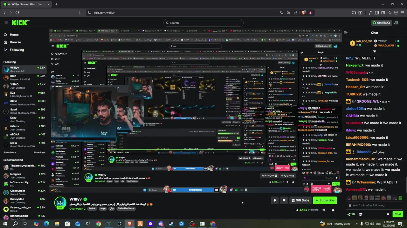Open Classybeef recommended channel
Viewport: 407px width, 228px height.
click(24, 192)
